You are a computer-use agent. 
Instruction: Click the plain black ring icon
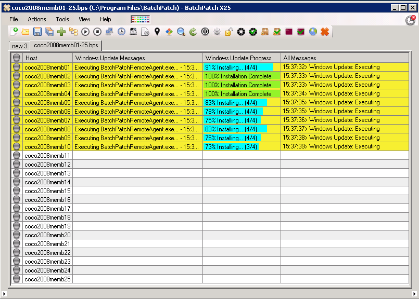click(241, 32)
